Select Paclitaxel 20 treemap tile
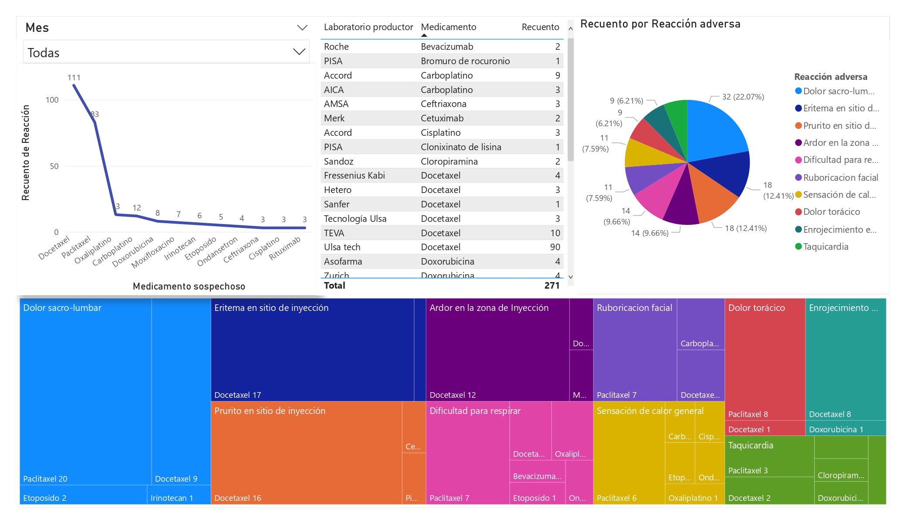 click(85, 391)
